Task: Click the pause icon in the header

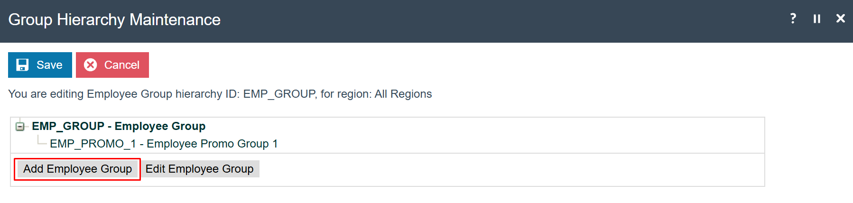Action: point(816,19)
